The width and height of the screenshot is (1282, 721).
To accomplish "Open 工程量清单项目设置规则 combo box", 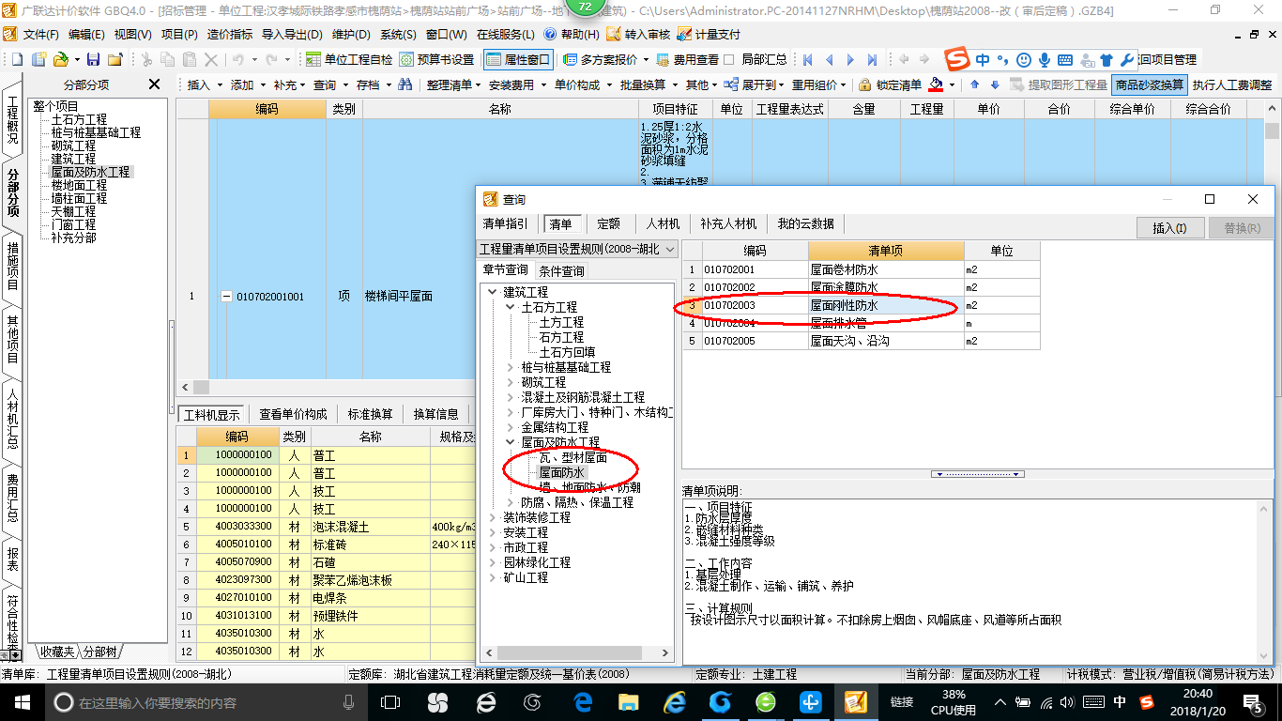I will pyautogui.click(x=576, y=250).
